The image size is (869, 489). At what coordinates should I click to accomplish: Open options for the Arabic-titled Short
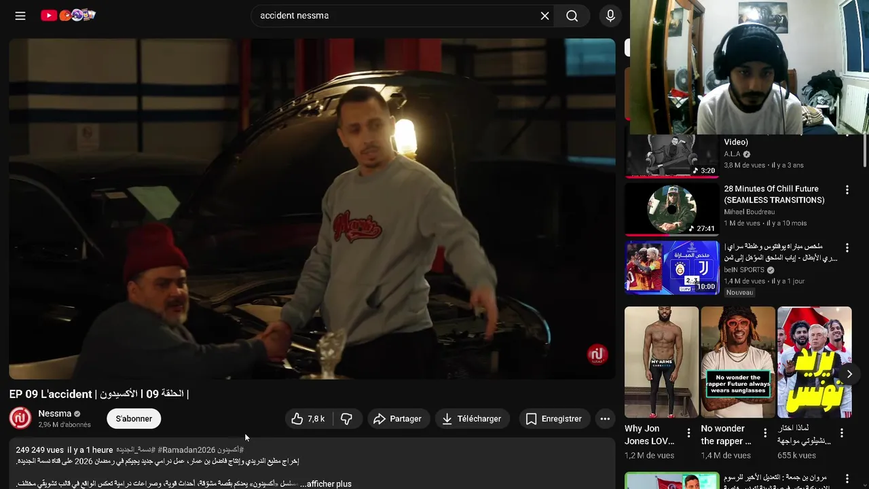coord(842,433)
